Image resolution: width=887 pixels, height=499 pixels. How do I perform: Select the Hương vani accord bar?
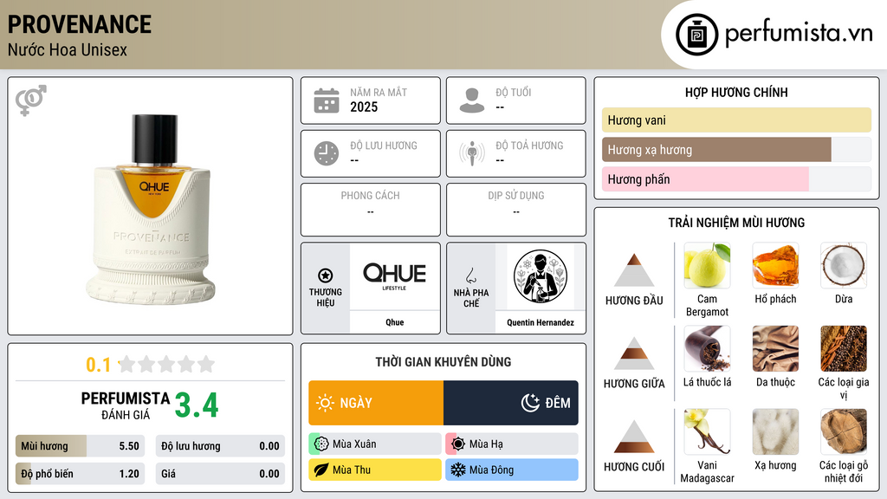(x=736, y=120)
